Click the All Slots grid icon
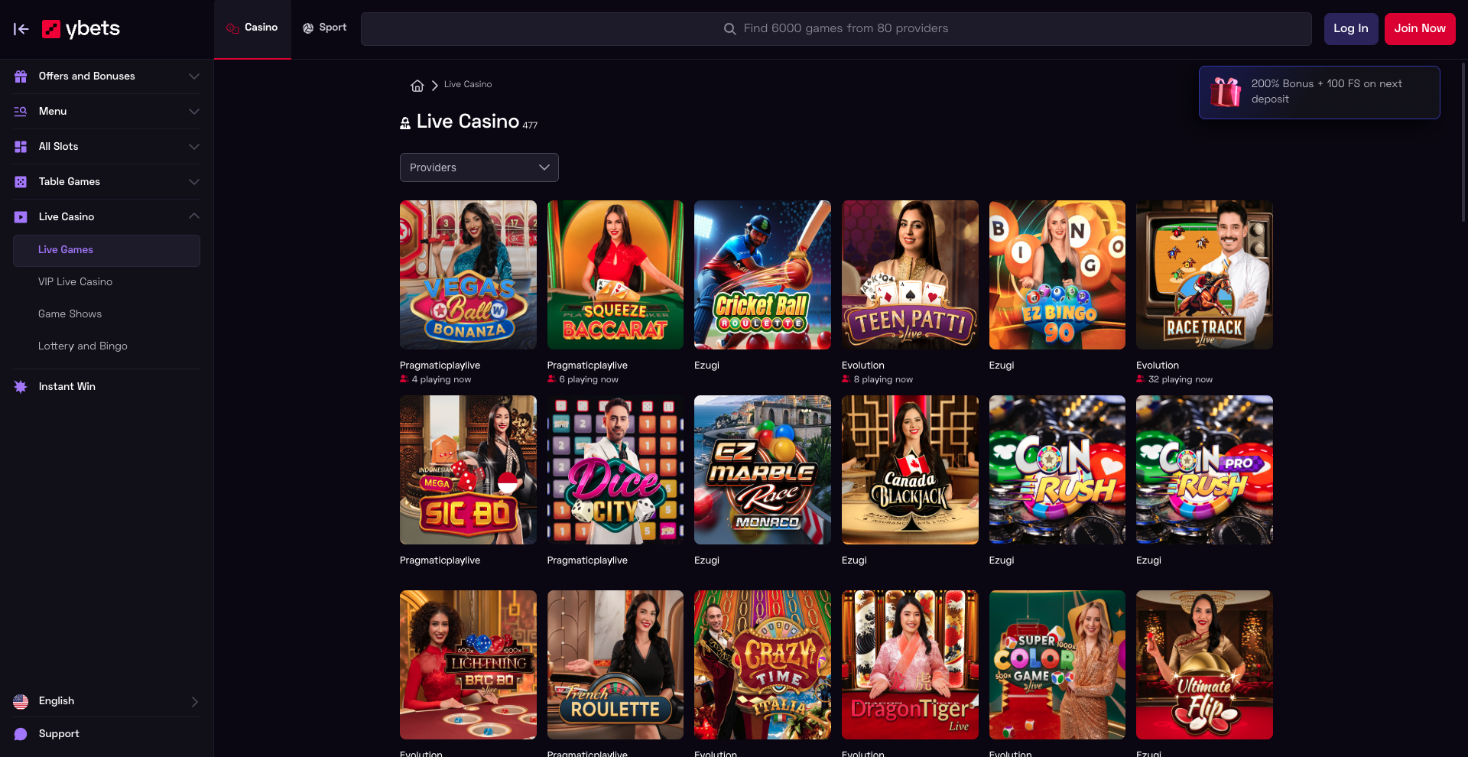1468x757 pixels. [21, 147]
